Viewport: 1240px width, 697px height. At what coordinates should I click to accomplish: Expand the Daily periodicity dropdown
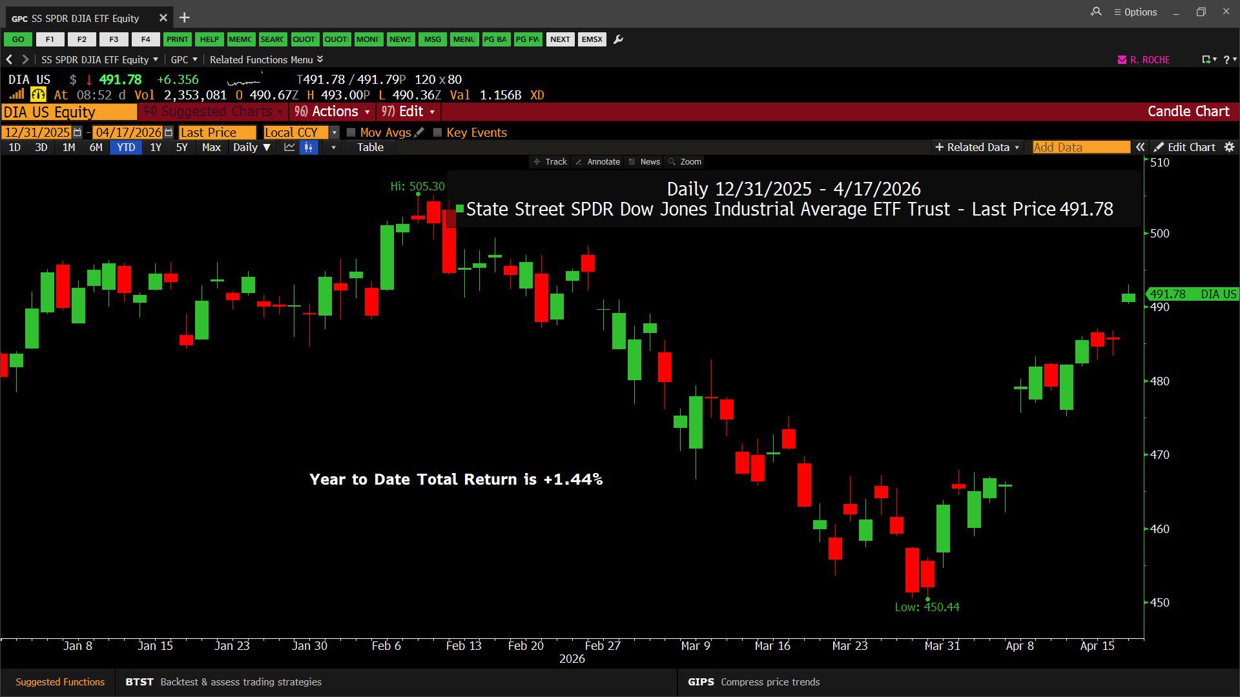252,147
